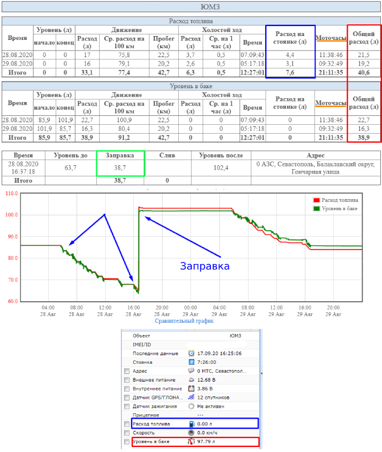This screenshot has width=382, height=452.
Task: Tick the Расход топлива checkbox
Action: (127, 424)
